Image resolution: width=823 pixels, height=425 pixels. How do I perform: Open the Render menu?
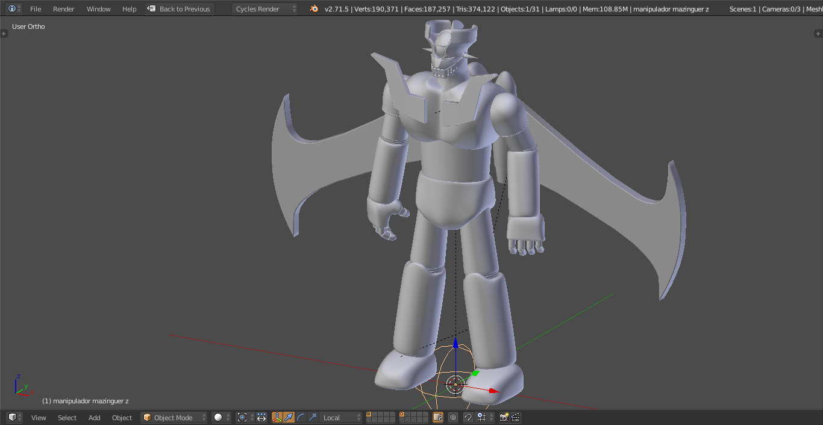(x=63, y=9)
